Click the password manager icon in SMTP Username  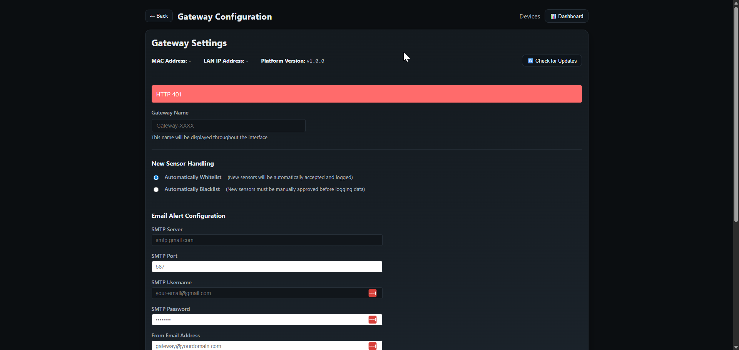372,293
